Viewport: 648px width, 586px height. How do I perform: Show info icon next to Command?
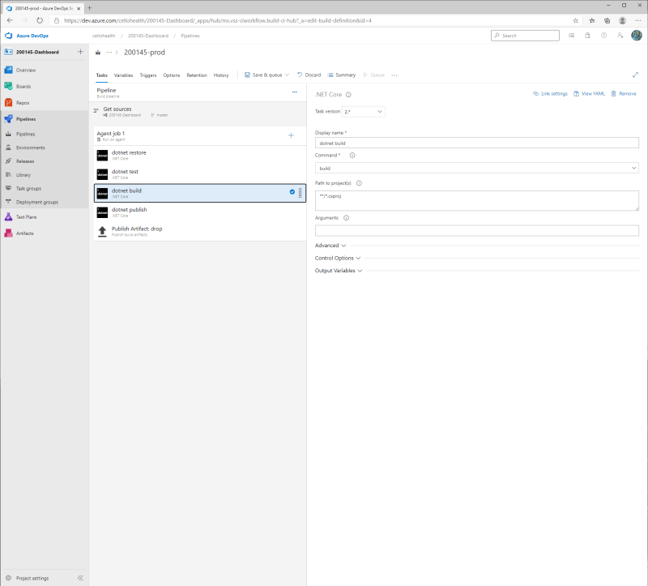click(x=352, y=156)
